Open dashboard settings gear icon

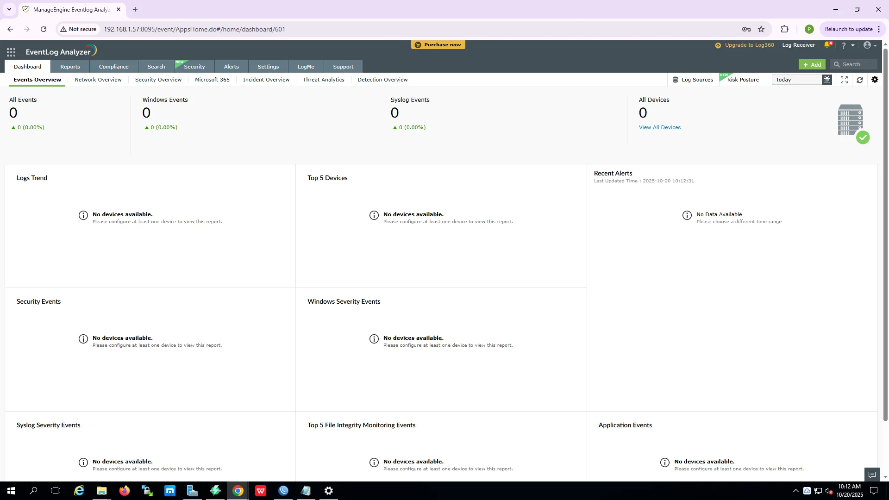click(875, 80)
